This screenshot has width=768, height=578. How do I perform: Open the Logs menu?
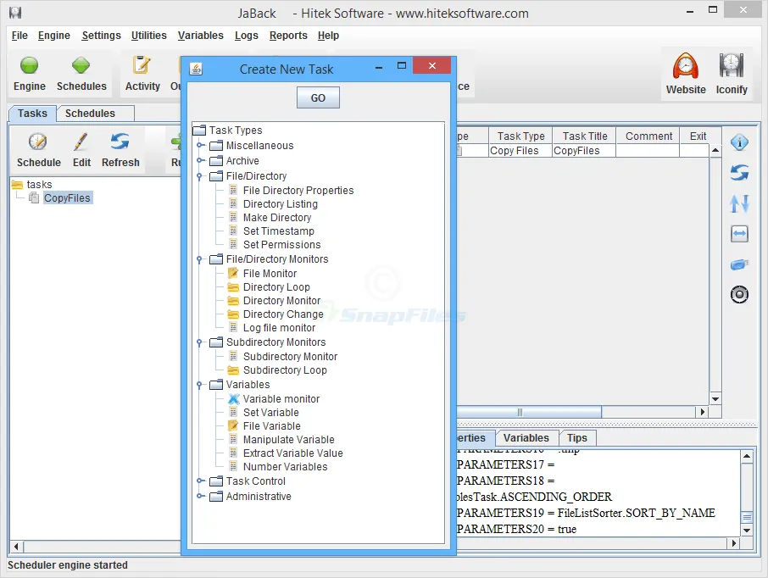(x=247, y=36)
